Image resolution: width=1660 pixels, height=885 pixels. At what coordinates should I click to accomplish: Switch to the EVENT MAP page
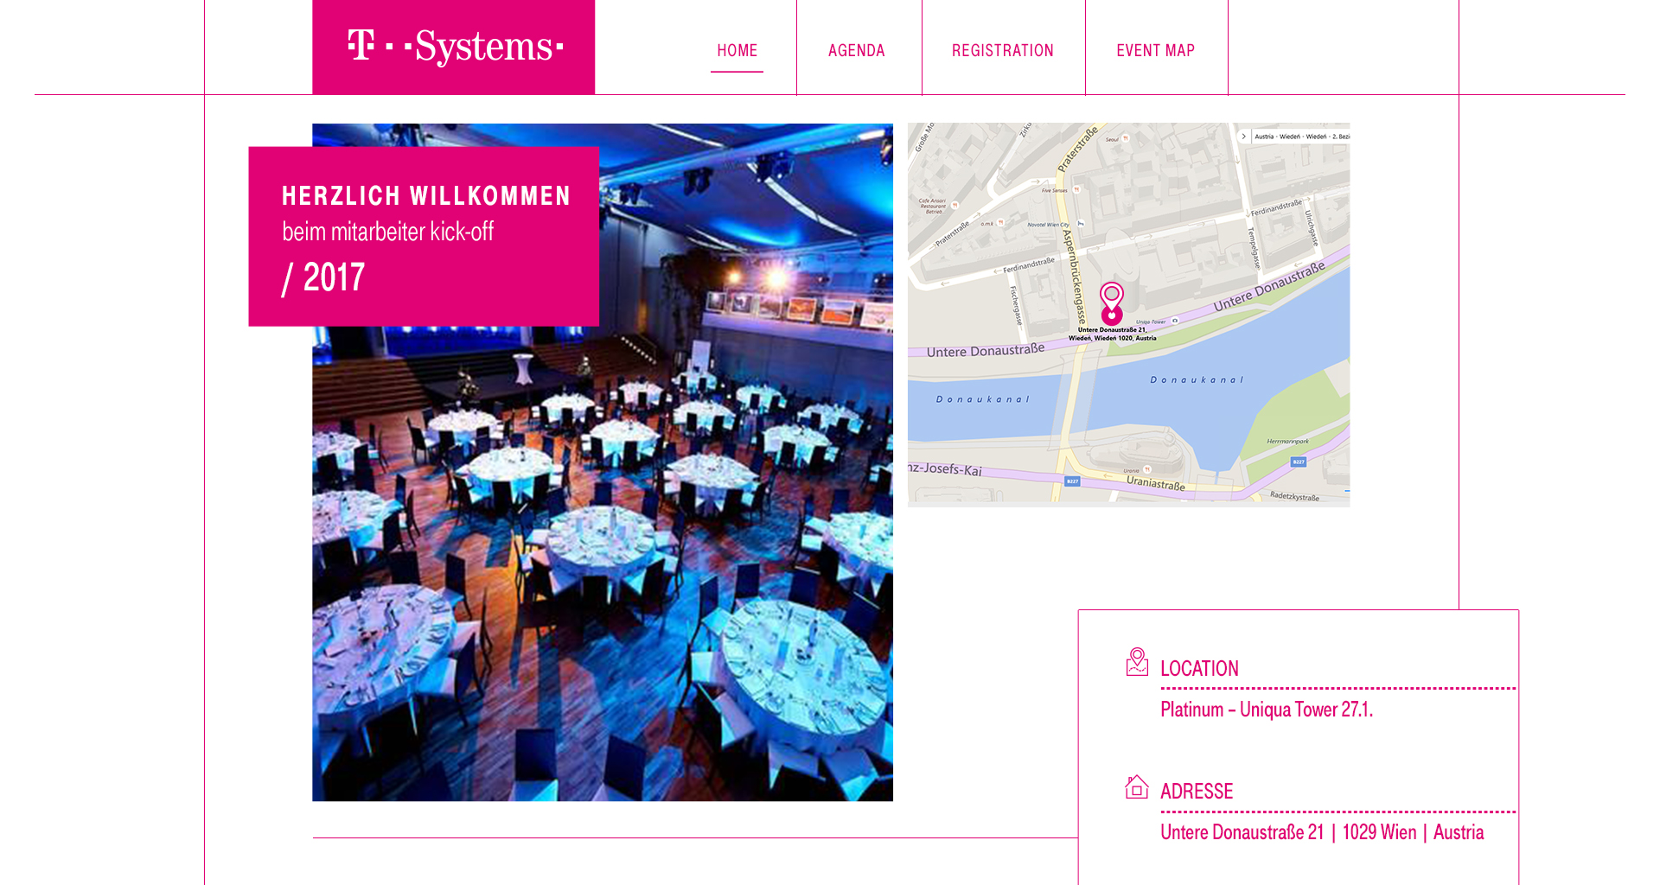pos(1155,50)
